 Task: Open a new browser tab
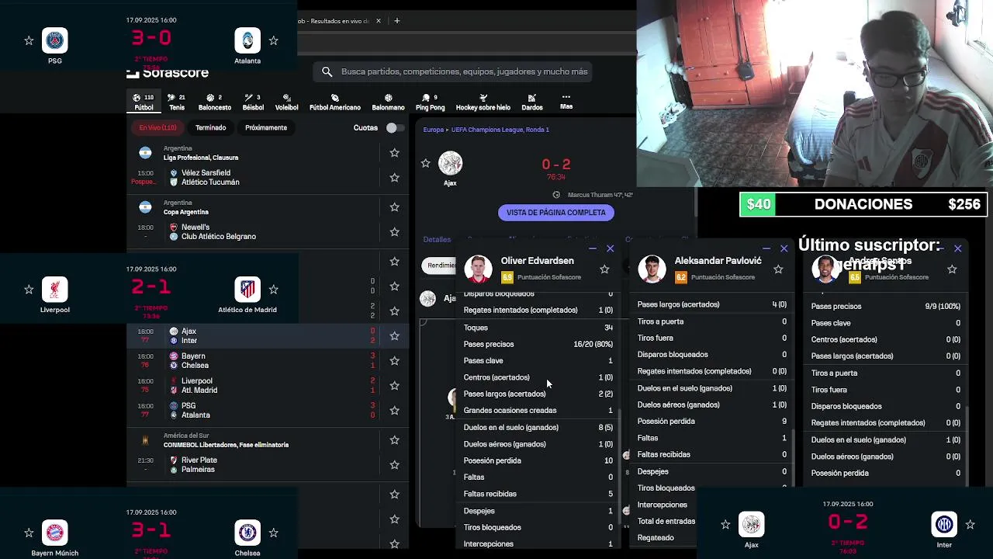pyautogui.click(x=396, y=21)
